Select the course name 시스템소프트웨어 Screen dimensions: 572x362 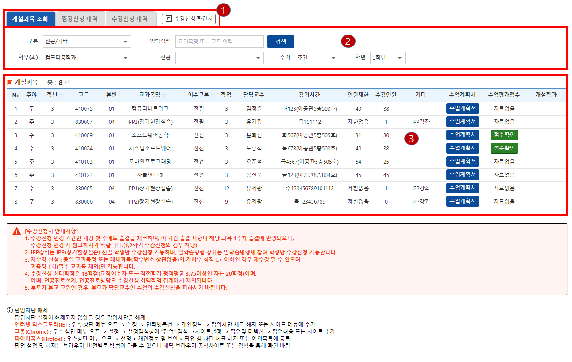coord(150,148)
